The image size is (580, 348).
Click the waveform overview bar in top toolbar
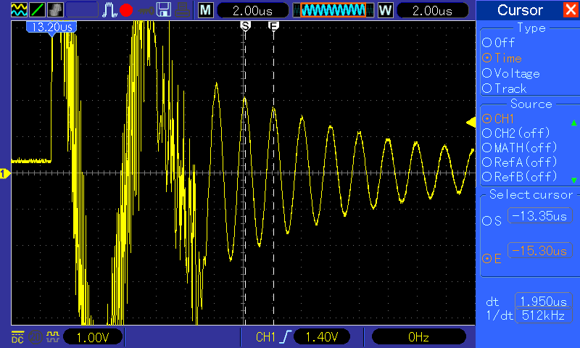pyautogui.click(x=333, y=10)
